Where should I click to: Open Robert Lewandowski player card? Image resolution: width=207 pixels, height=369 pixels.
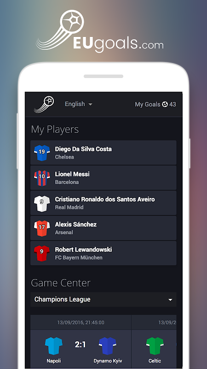(x=103, y=253)
